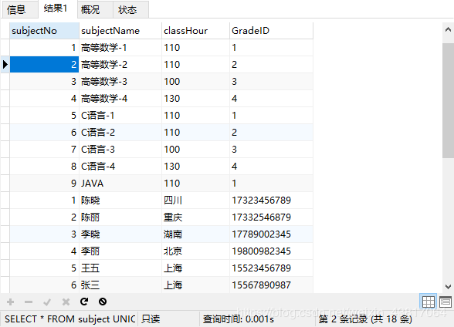Select cell 李晓
Viewport: 454px width, 327px height.
tap(120, 234)
